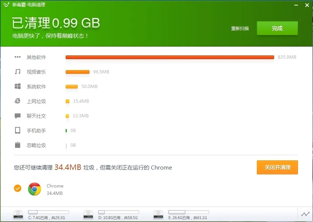Image resolution: width=313 pixels, height=222 pixels.
Task: Click the E: 26.6G已用 status text
Action: pyautogui.click(x=188, y=218)
